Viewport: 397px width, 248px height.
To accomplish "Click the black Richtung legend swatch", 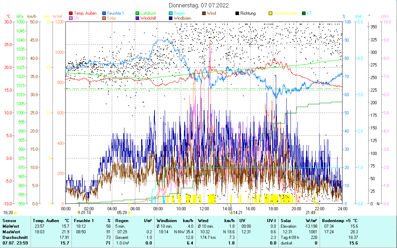I will point(237,13).
